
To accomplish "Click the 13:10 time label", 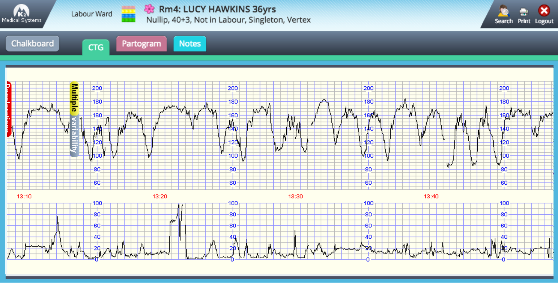I will click(x=24, y=196).
